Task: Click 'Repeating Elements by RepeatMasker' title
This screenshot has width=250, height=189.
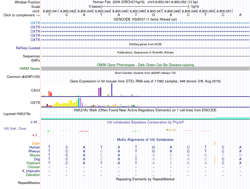Action: click(145, 179)
